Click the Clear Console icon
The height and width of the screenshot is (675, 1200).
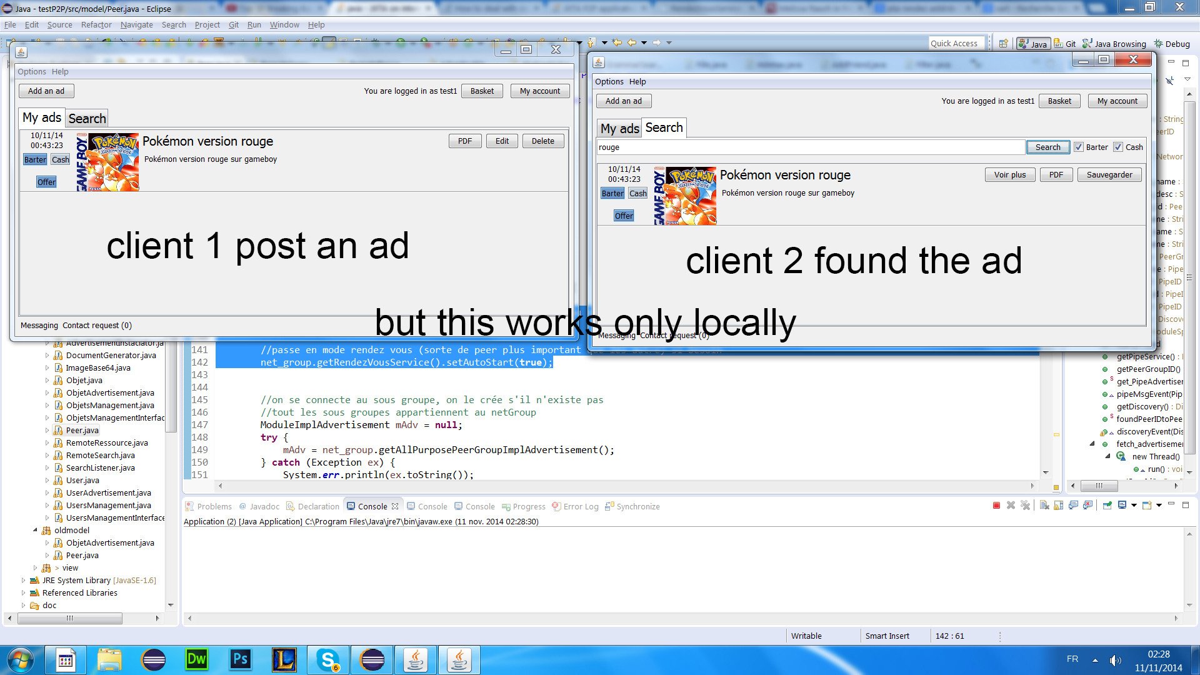[1044, 506]
